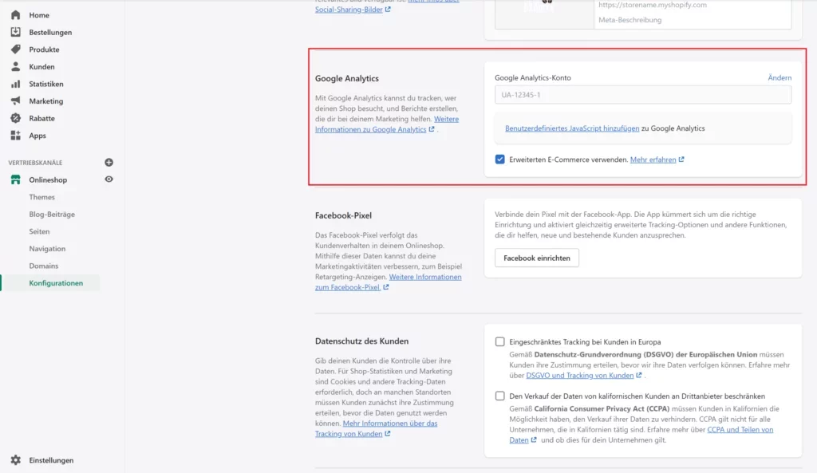Click external icon after DSGVO und Tracking link

(639, 375)
